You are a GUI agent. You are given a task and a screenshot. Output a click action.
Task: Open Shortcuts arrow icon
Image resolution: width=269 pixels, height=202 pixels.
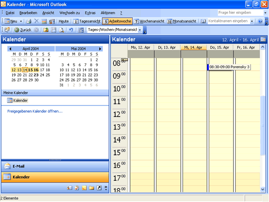click(x=99, y=188)
